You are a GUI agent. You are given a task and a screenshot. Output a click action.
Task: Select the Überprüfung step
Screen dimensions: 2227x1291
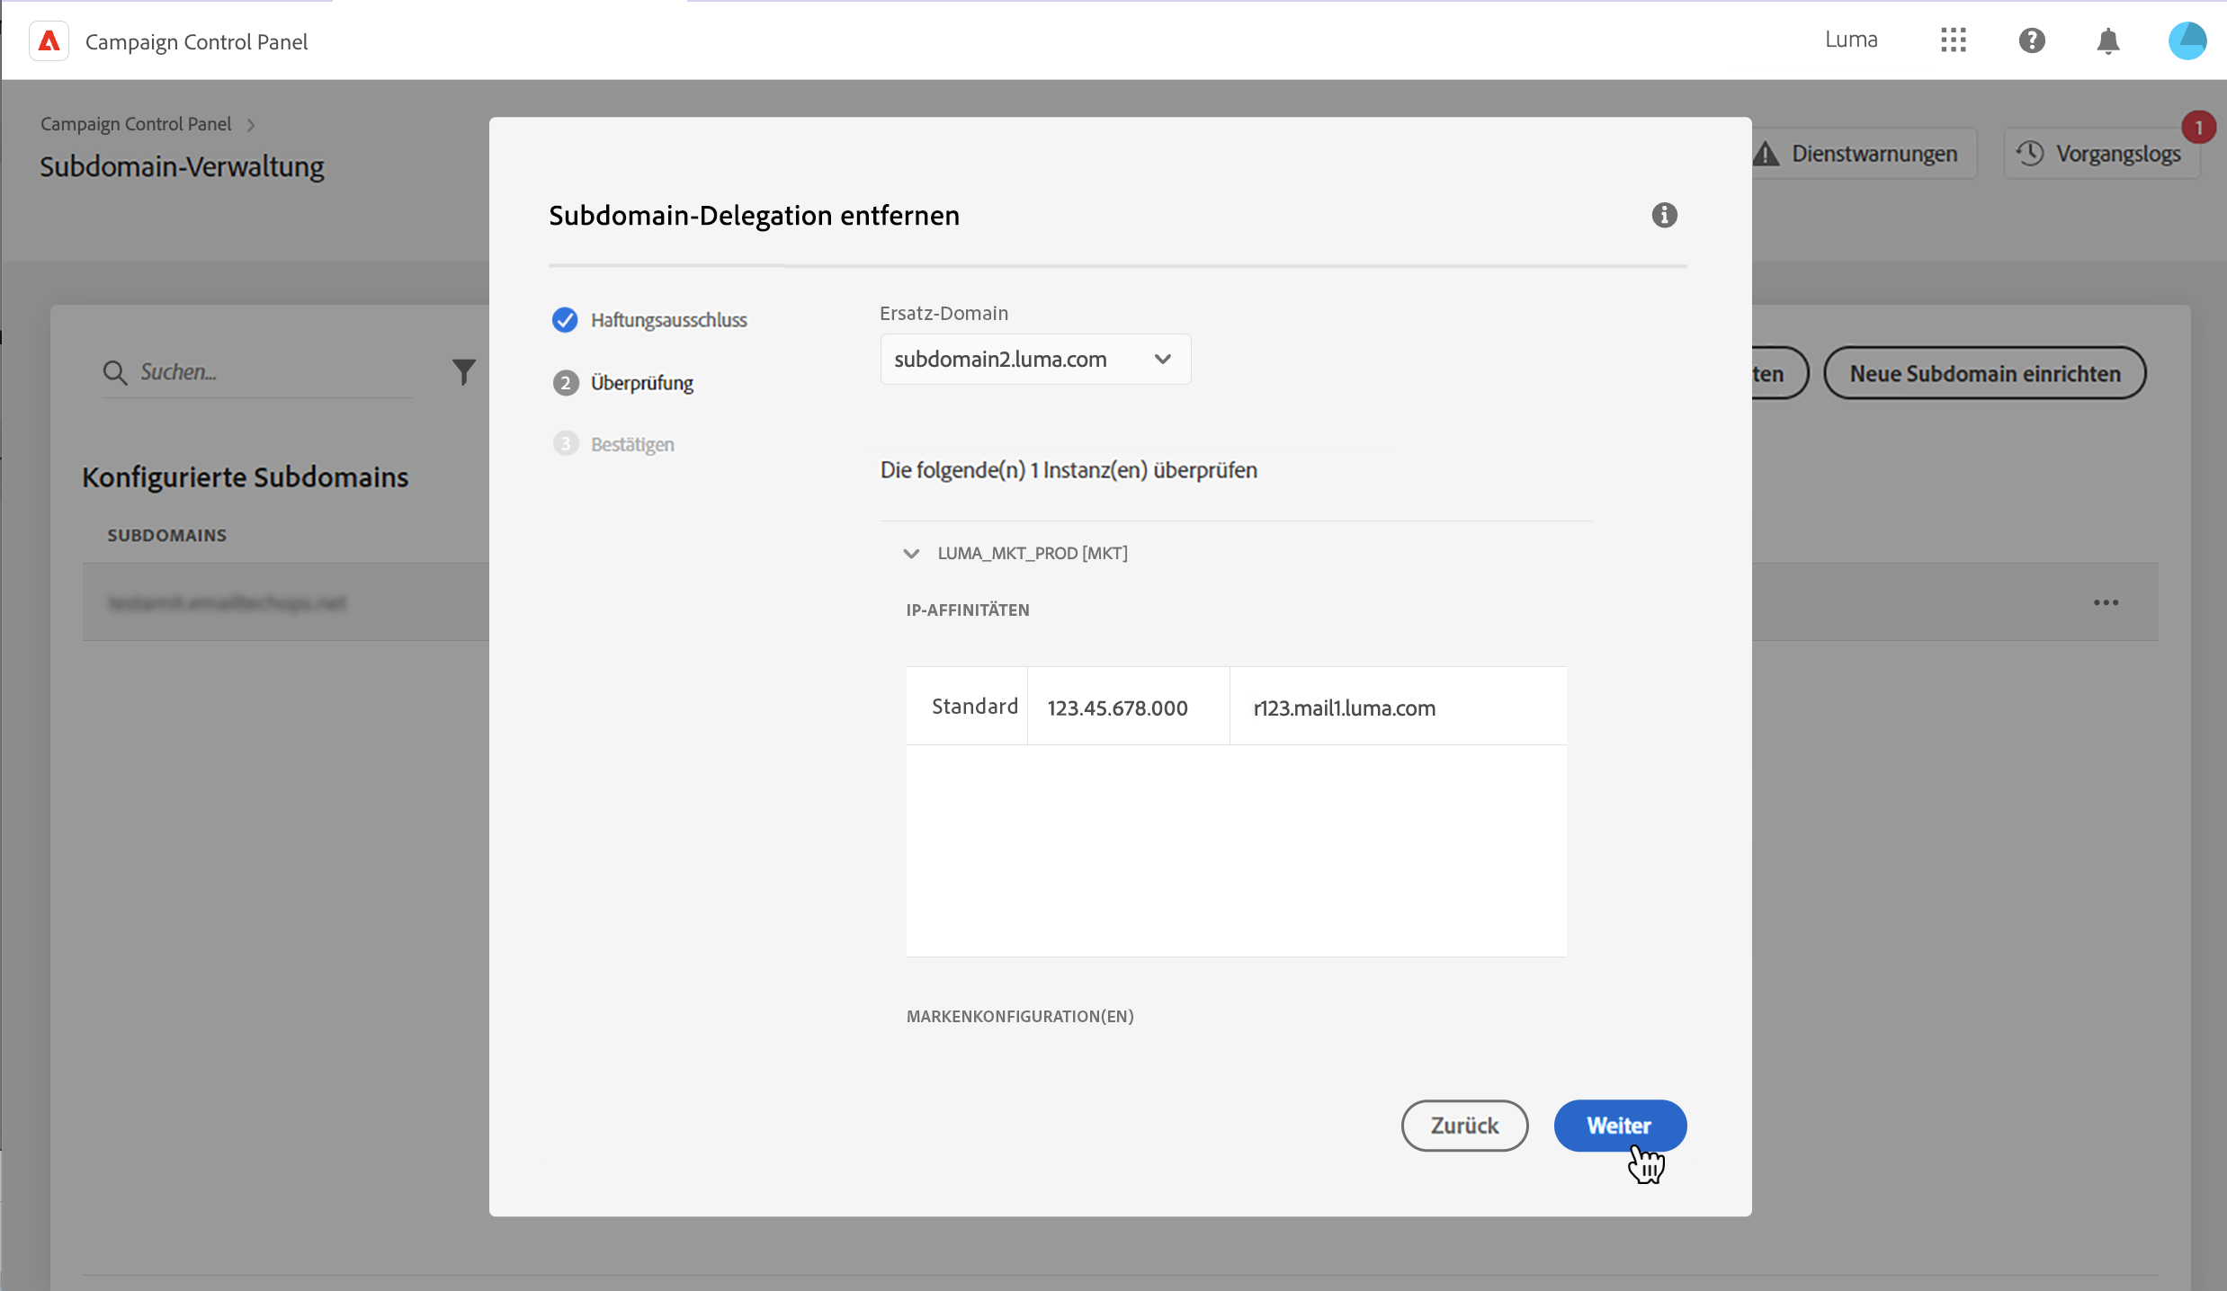pos(641,383)
